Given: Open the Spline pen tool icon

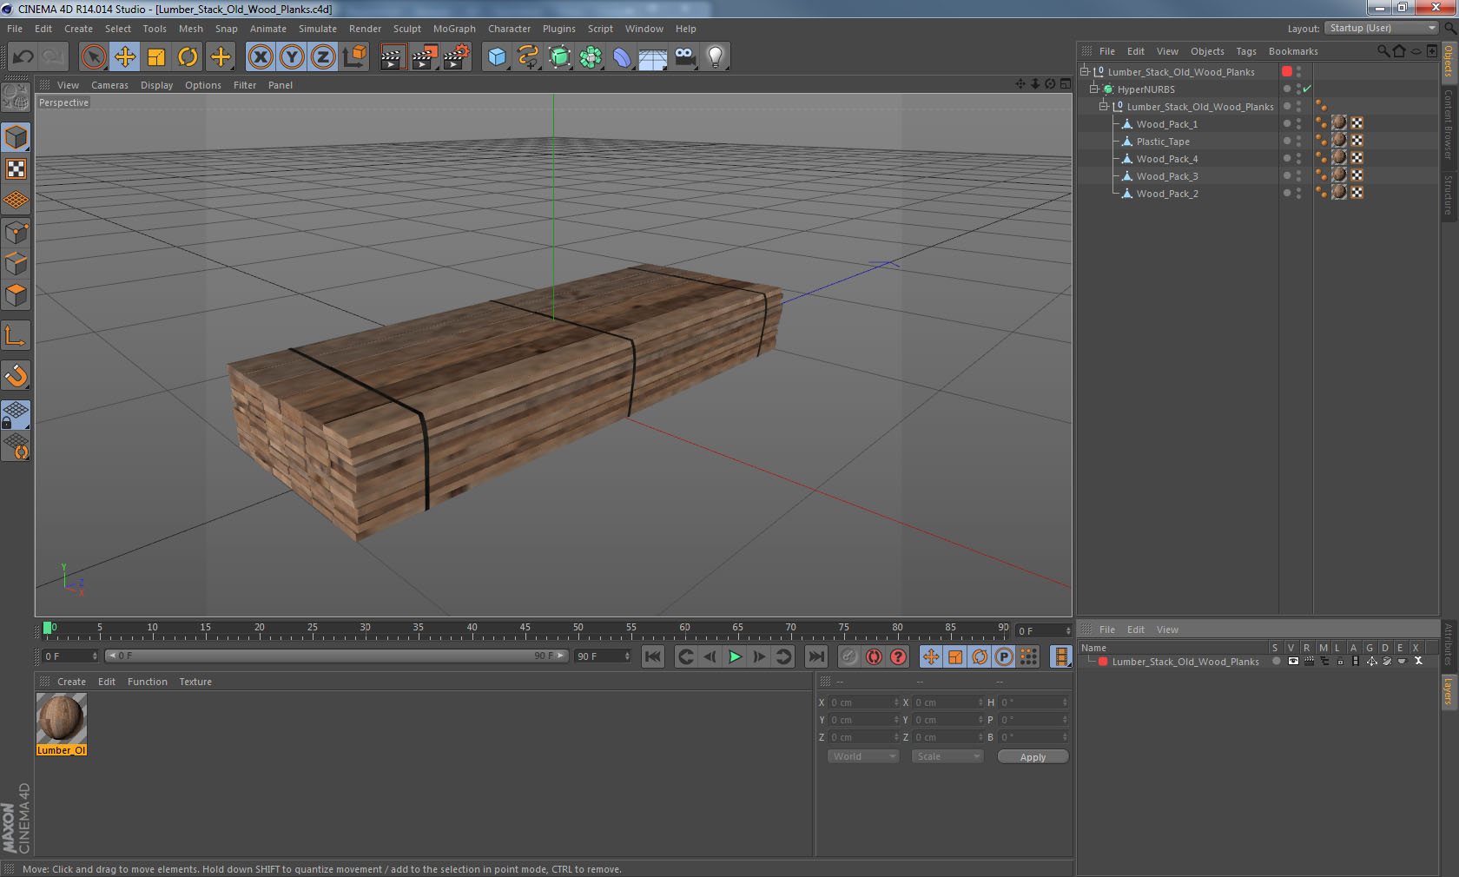Looking at the screenshot, I should [528, 57].
